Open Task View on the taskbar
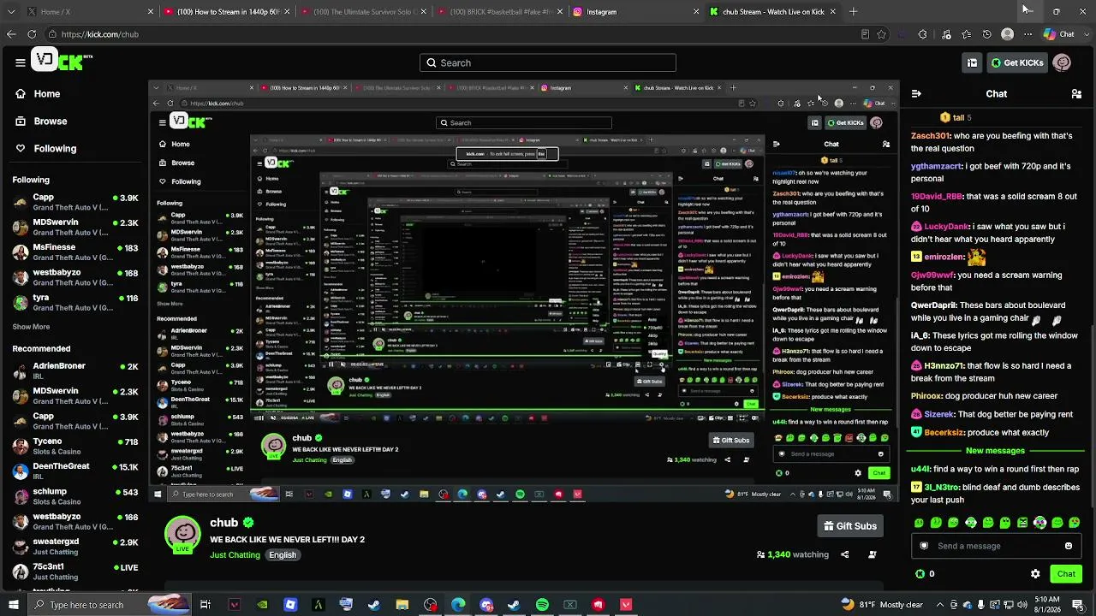 point(205,605)
